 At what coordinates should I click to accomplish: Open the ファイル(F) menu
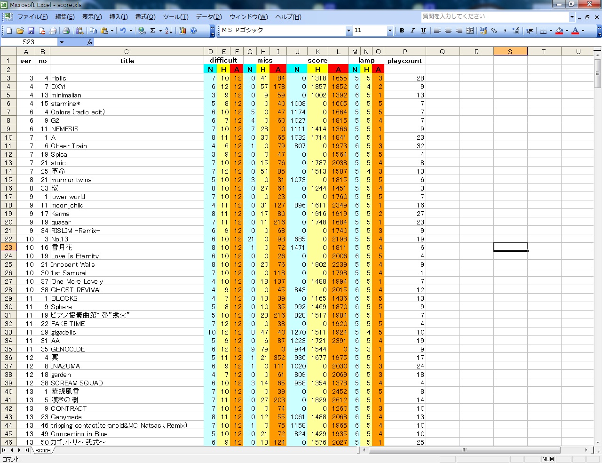coord(32,17)
